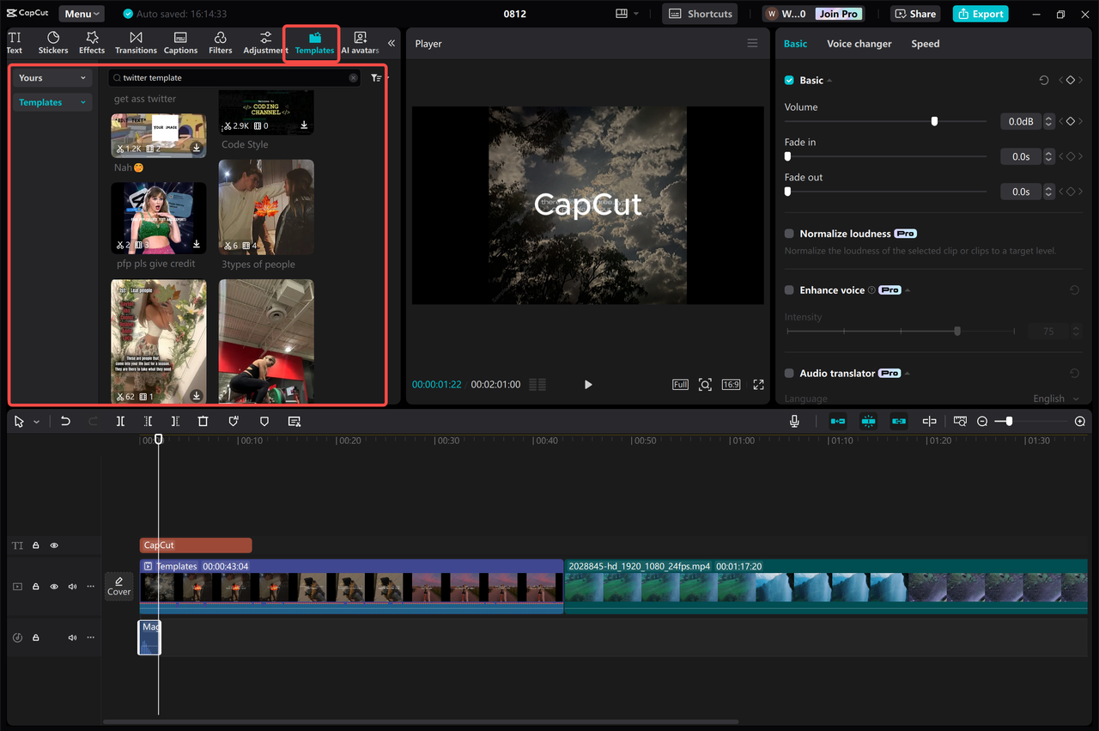Click the record voiceover microphone icon
The image size is (1099, 731).
(794, 421)
